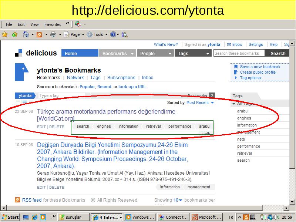Viewport: 296px width, 222px height.
Task: Click the orange RSS feeds toolbar icon
Action: (x=39, y=34)
